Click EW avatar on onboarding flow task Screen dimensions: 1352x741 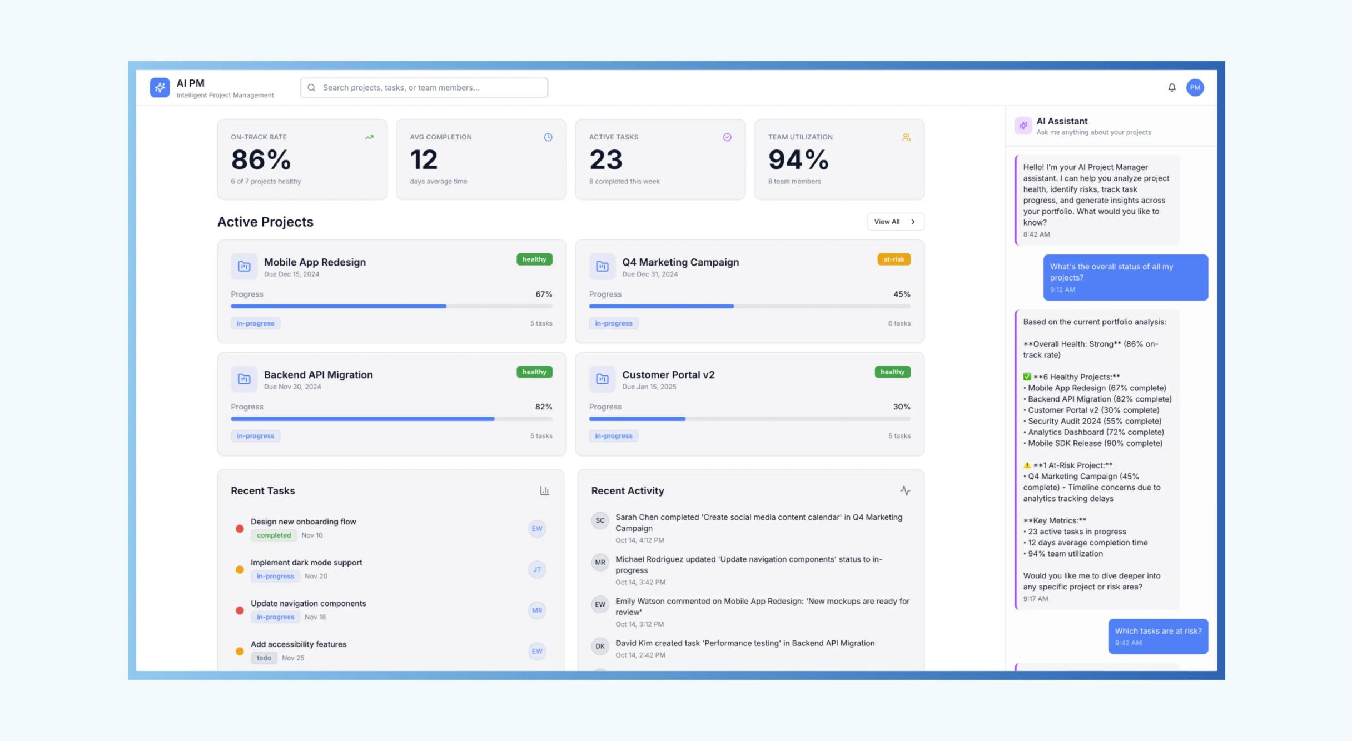536,528
